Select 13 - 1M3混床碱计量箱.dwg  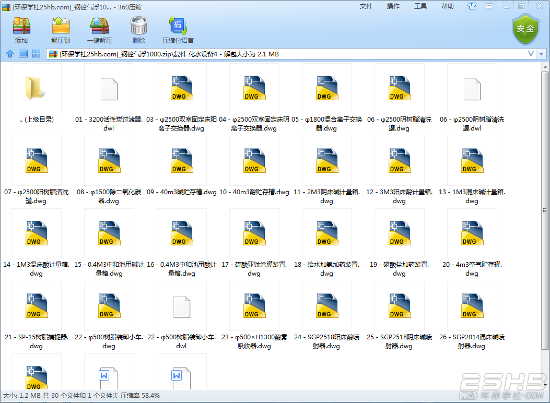(x=472, y=170)
